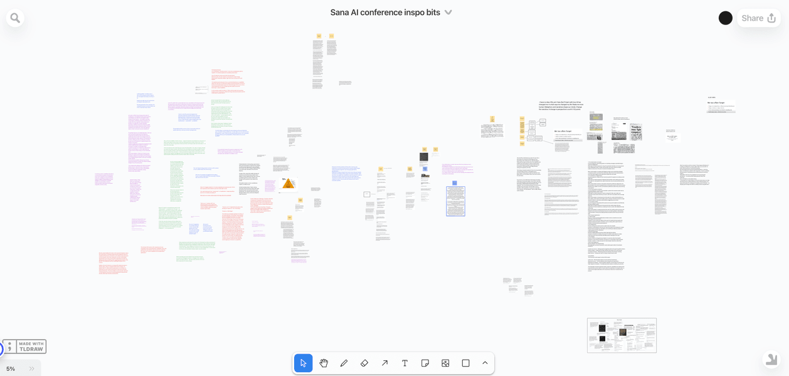This screenshot has width=789, height=376.
Task: Pick the Draw pencil tool
Action: coord(344,363)
